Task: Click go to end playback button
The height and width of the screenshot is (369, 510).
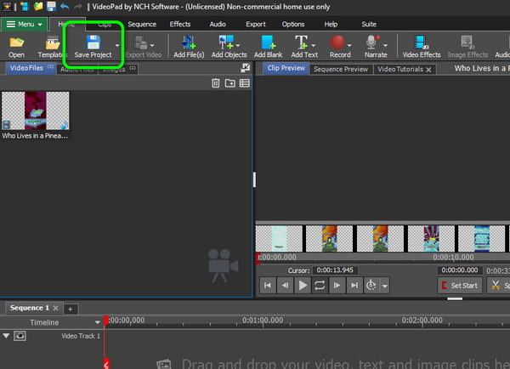Action: (x=354, y=286)
